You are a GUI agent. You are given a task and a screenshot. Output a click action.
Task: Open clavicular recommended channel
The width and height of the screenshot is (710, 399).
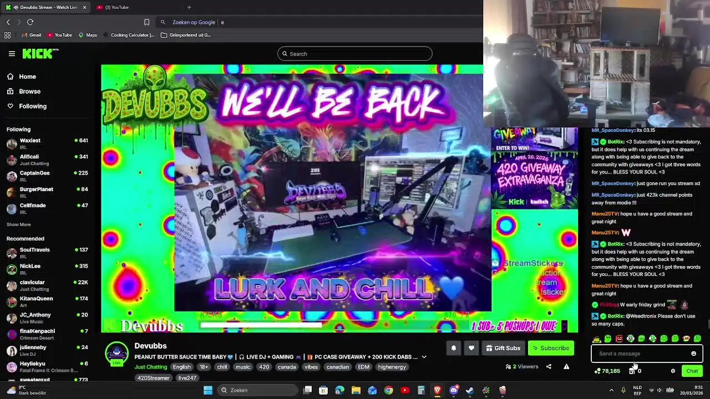point(47,285)
